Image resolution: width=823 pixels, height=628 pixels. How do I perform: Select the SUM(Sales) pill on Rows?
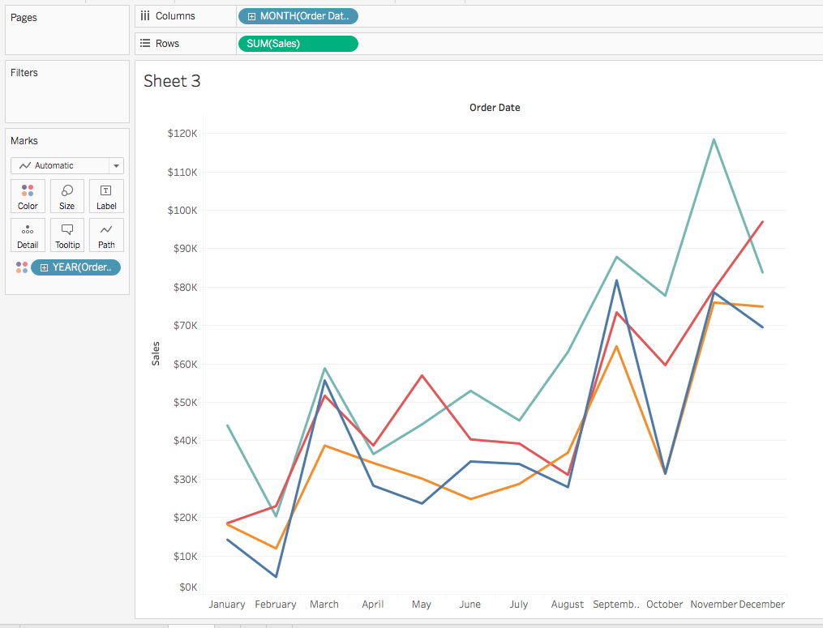point(298,44)
